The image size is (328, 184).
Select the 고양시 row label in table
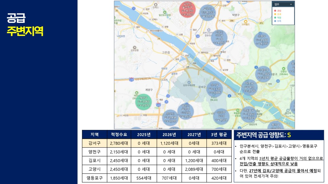coord(95,169)
